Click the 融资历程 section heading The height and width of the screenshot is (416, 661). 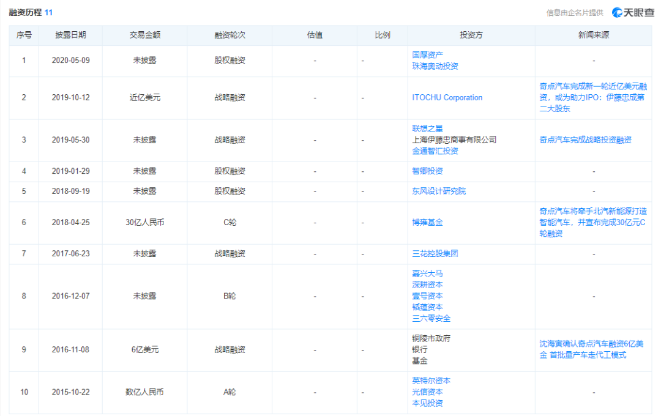[x=25, y=13]
